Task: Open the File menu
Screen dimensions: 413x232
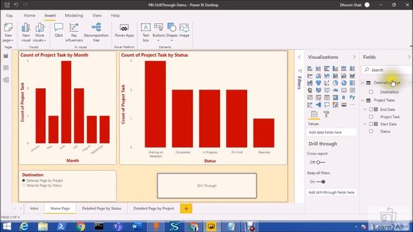Action: coord(9,15)
